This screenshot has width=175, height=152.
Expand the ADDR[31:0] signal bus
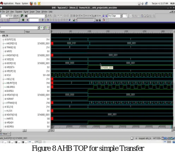4,63
